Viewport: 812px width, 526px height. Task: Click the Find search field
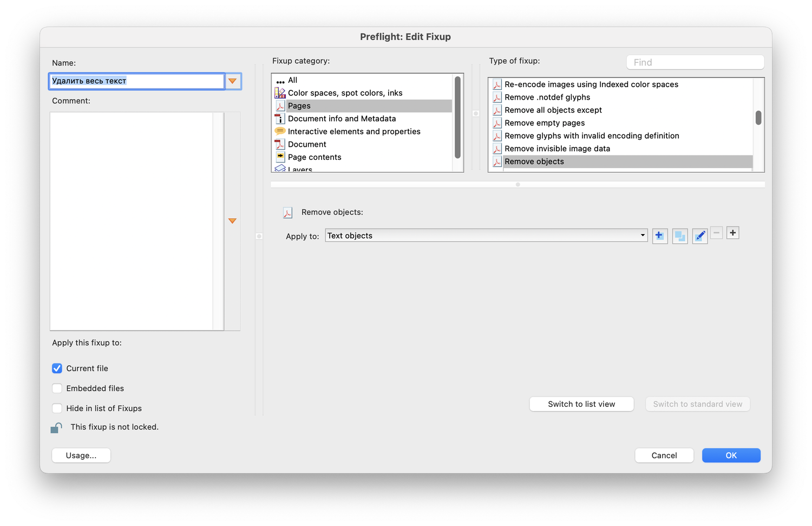click(695, 62)
